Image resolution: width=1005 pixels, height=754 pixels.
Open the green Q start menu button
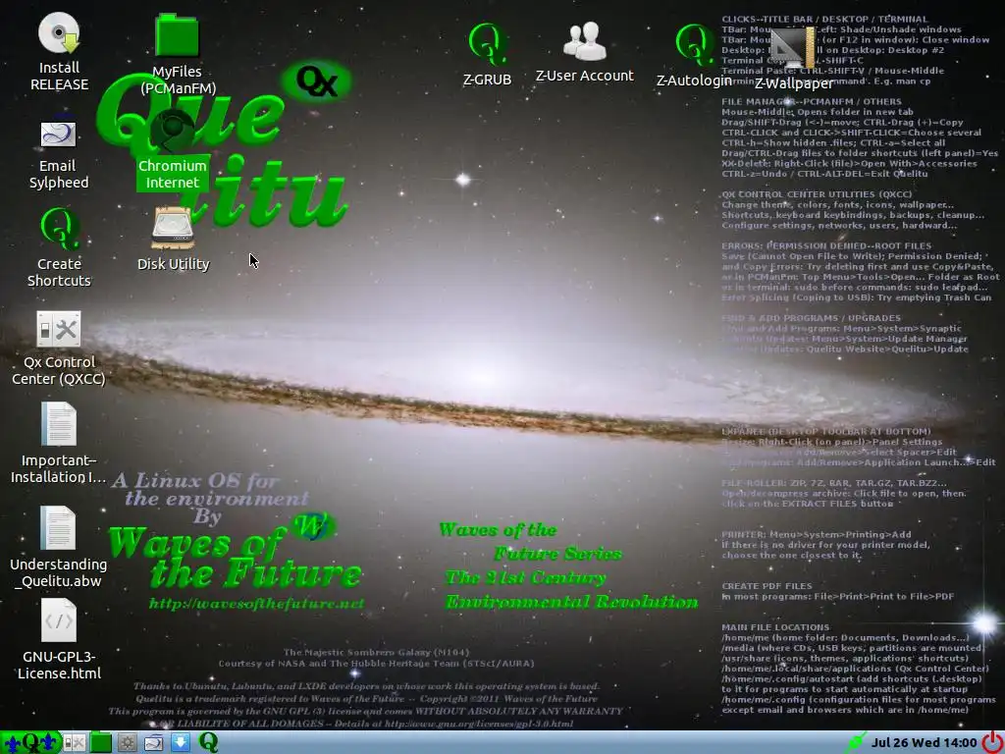click(x=30, y=742)
